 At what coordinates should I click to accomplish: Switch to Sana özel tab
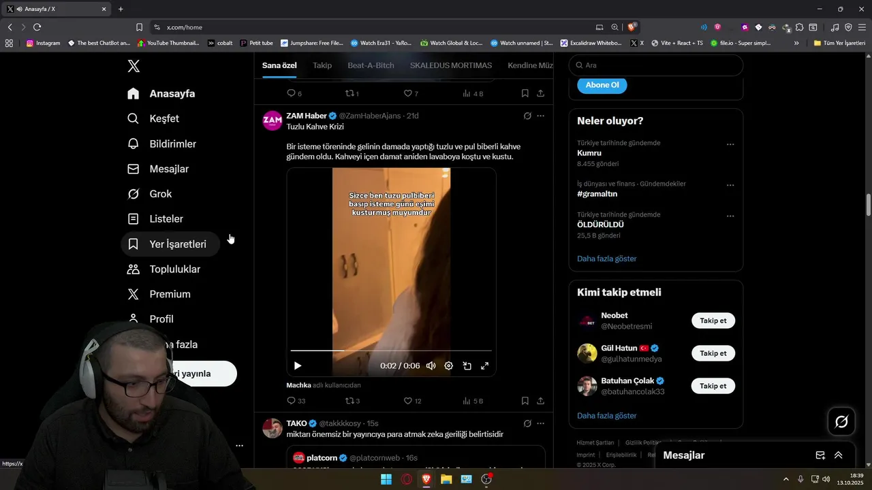[279, 65]
